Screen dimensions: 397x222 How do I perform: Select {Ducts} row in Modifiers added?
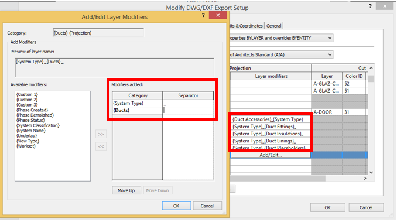click(138, 110)
